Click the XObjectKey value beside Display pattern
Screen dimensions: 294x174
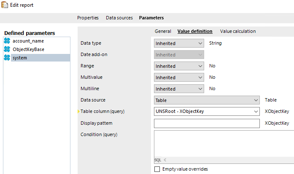[x=277, y=123]
